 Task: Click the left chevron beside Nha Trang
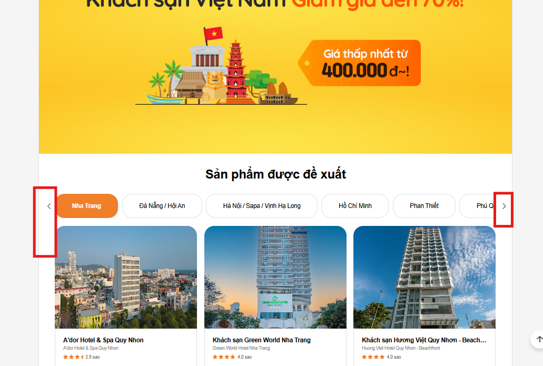(x=49, y=206)
